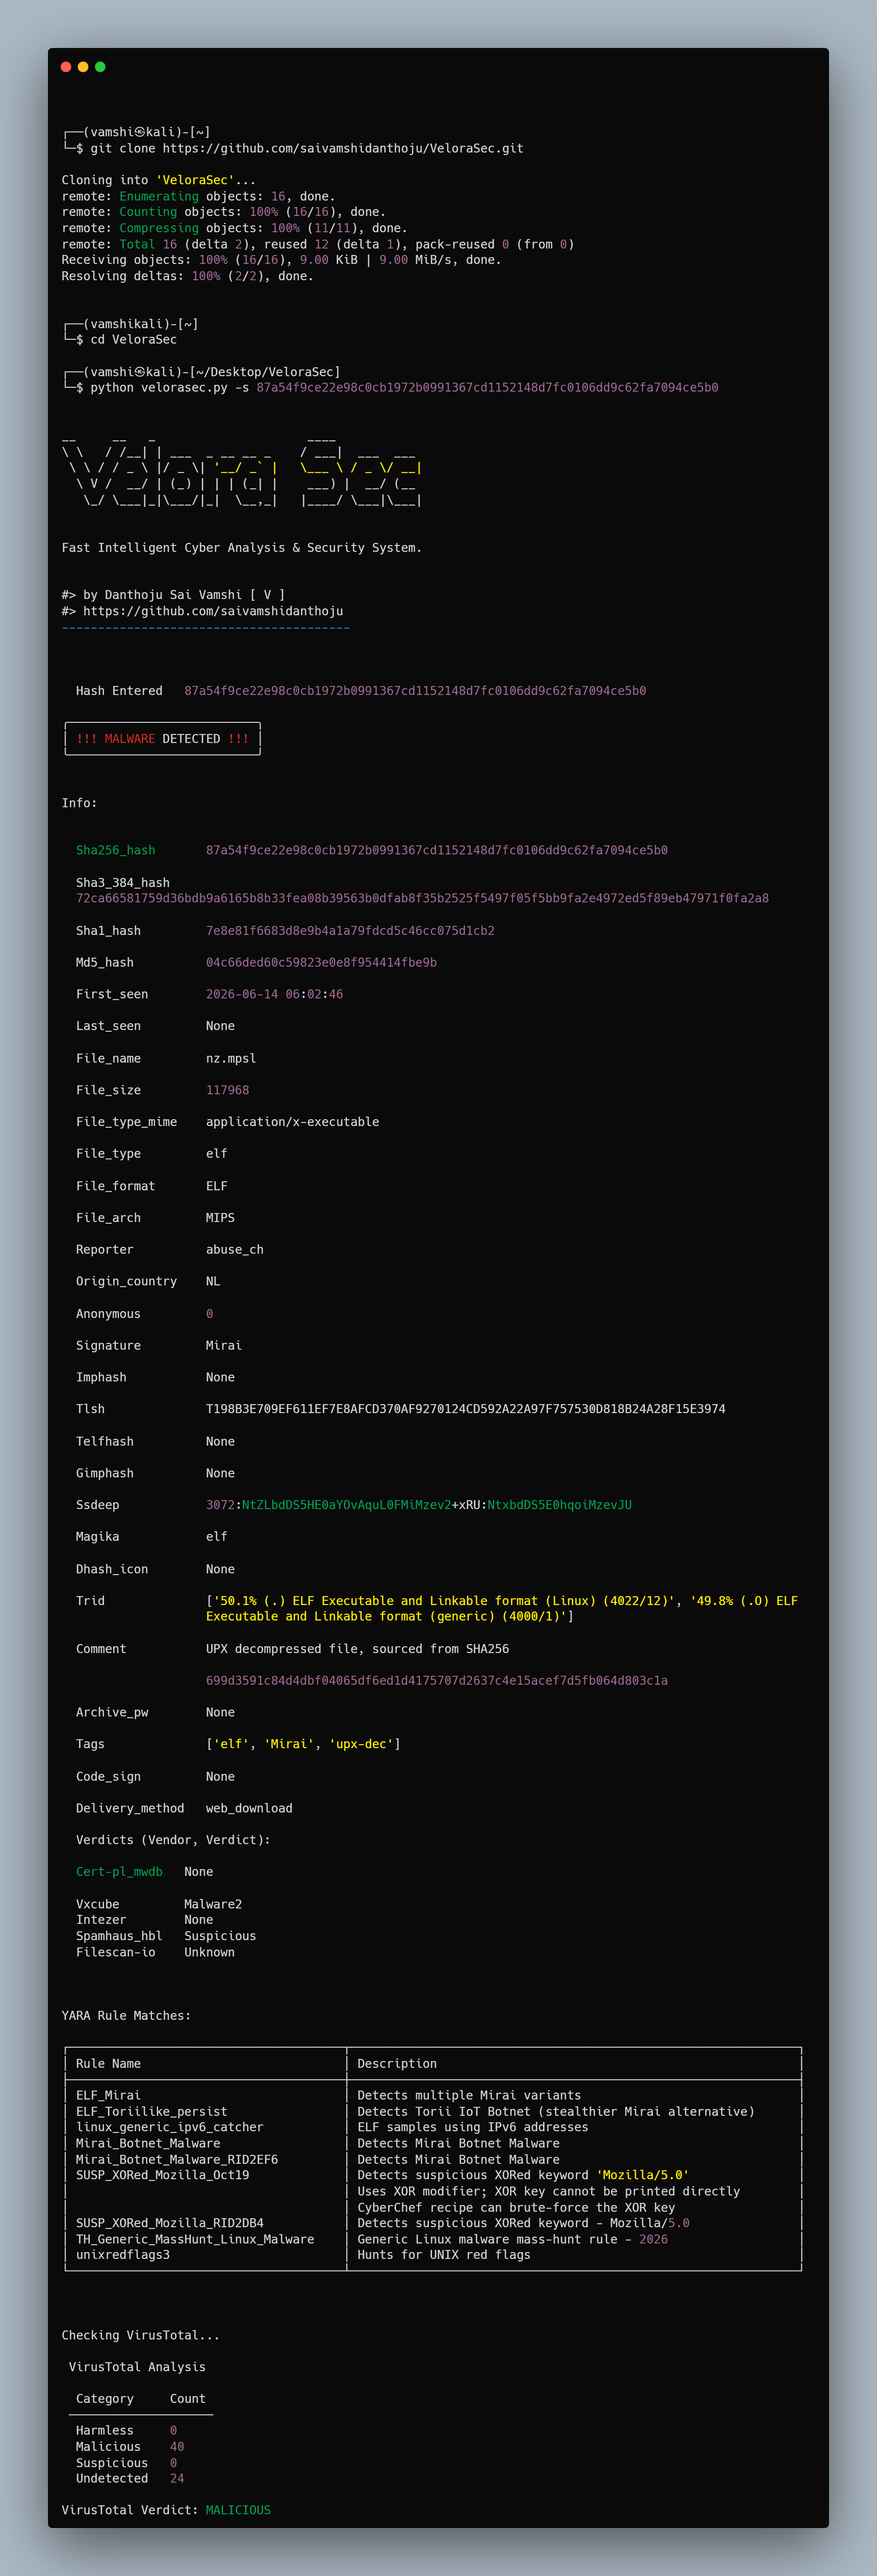Click the Delivery_method value 'web_download'
This screenshot has width=877, height=2576.
(250, 1808)
